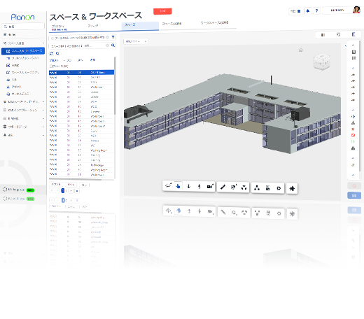Click the red X icon in right panel

tap(353, 129)
